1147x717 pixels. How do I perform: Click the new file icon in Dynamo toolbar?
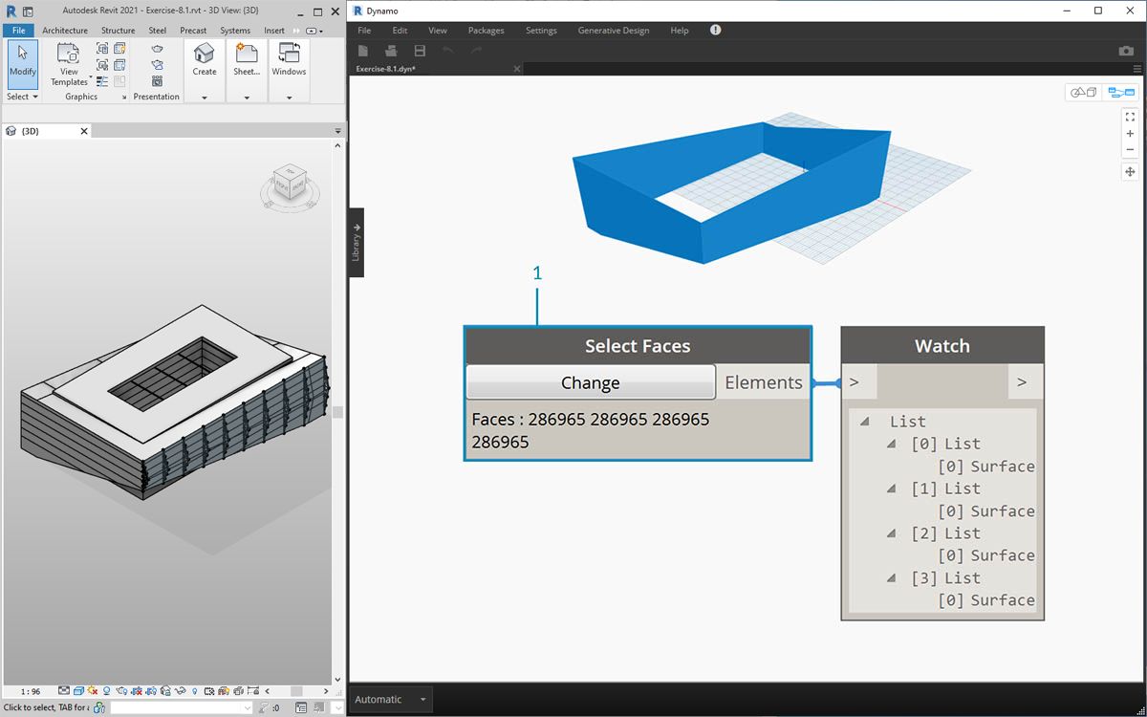click(x=363, y=51)
